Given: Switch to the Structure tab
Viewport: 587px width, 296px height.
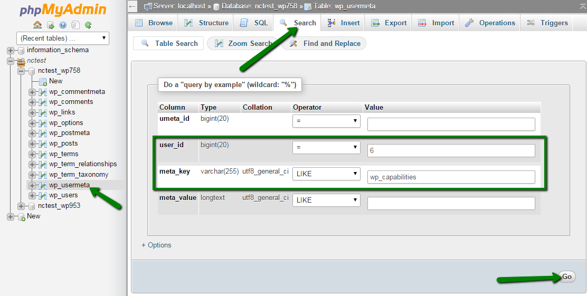Looking at the screenshot, I should click(x=206, y=23).
